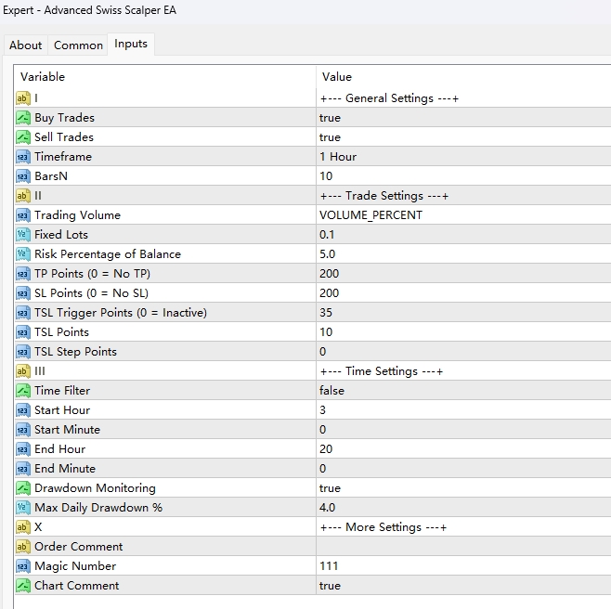The height and width of the screenshot is (609, 611).
Task: Click the Timeframe integer type icon
Action: pyautogui.click(x=23, y=157)
